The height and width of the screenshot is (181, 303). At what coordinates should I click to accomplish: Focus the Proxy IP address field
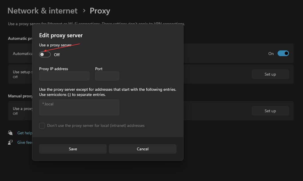64,76
